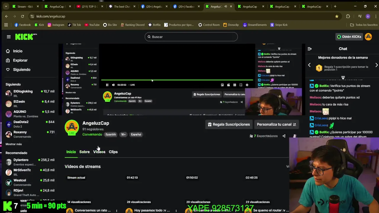Open options for 'Conversemos un rato' video
The image size is (379, 213).
pos(117,211)
